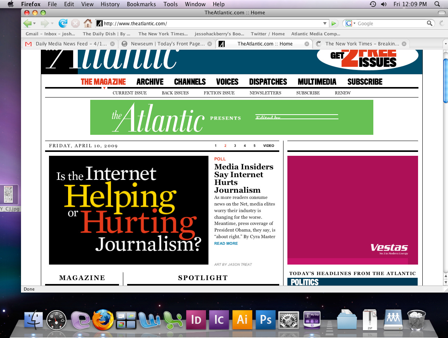Open the forward history dropdown arrow
Screen dimensions: 448x338
[52, 23]
